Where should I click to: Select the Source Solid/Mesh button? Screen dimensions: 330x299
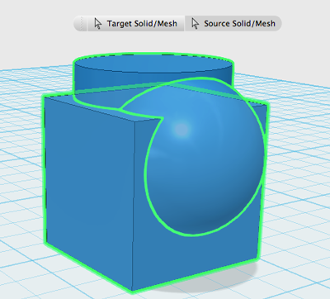pos(233,24)
